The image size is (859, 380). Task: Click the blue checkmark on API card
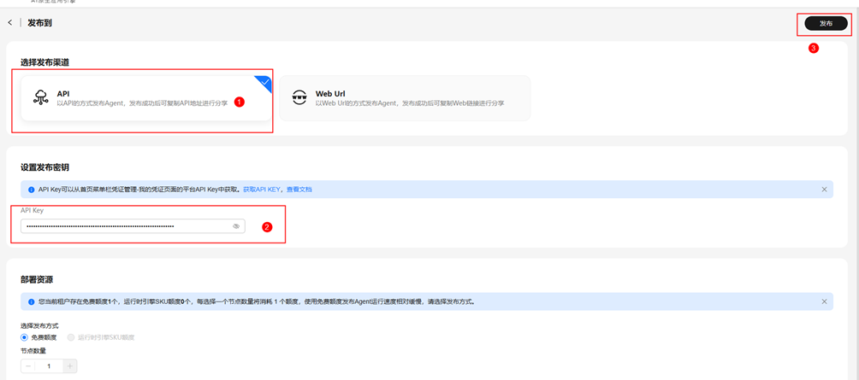[x=264, y=83]
